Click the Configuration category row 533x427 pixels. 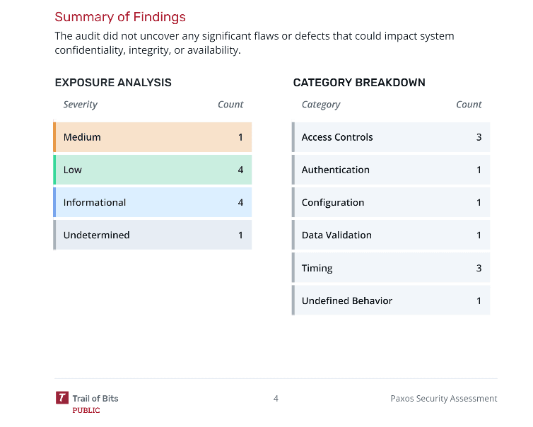coord(391,202)
